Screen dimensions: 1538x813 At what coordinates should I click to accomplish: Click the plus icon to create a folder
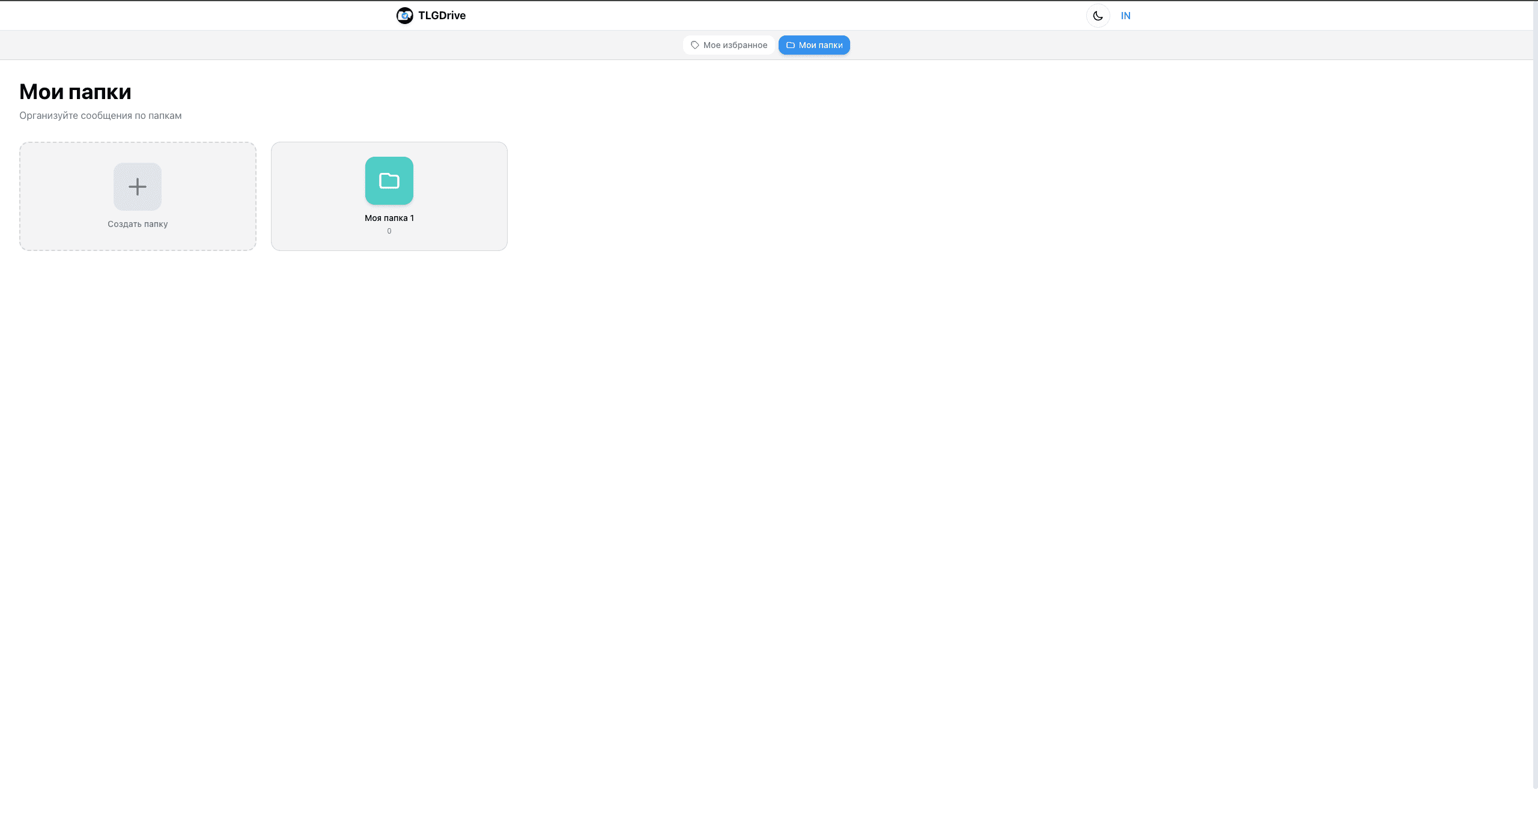pos(137,186)
